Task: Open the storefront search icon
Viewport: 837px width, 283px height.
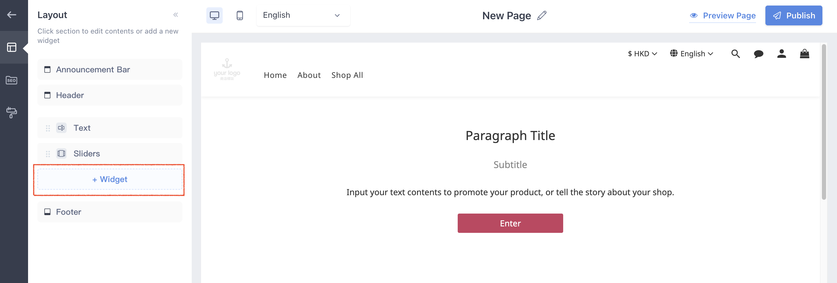Action: point(735,54)
